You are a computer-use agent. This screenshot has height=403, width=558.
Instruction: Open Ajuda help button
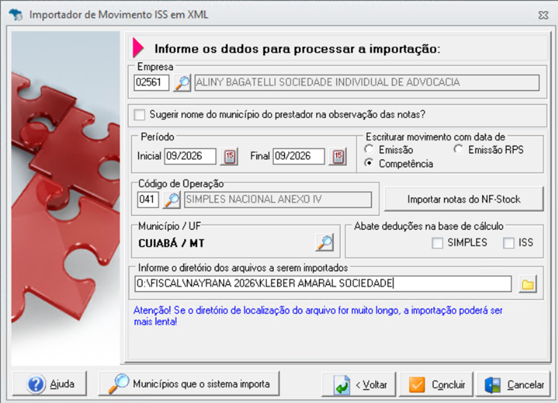click(x=49, y=384)
